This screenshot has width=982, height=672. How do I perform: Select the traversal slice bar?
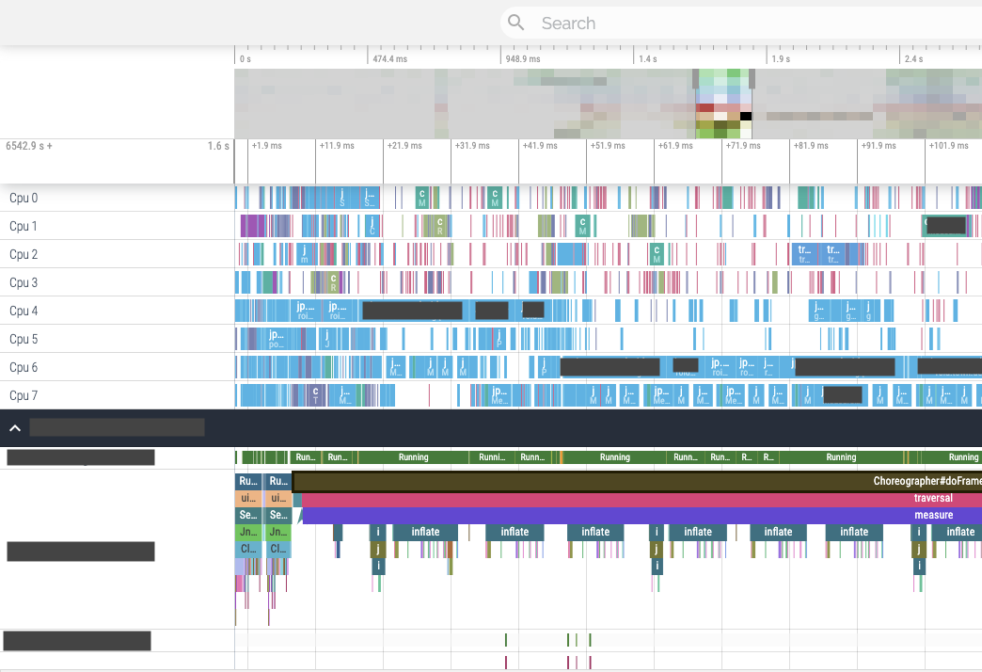641,499
